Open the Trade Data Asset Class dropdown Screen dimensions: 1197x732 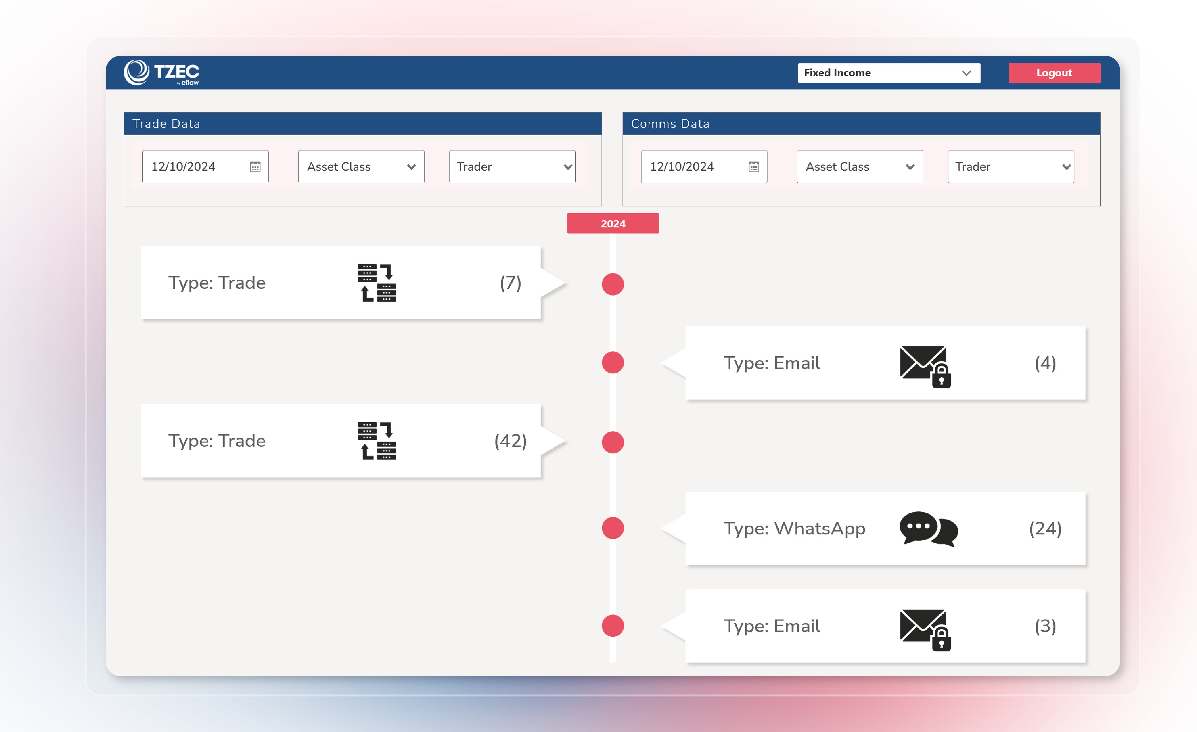click(361, 167)
